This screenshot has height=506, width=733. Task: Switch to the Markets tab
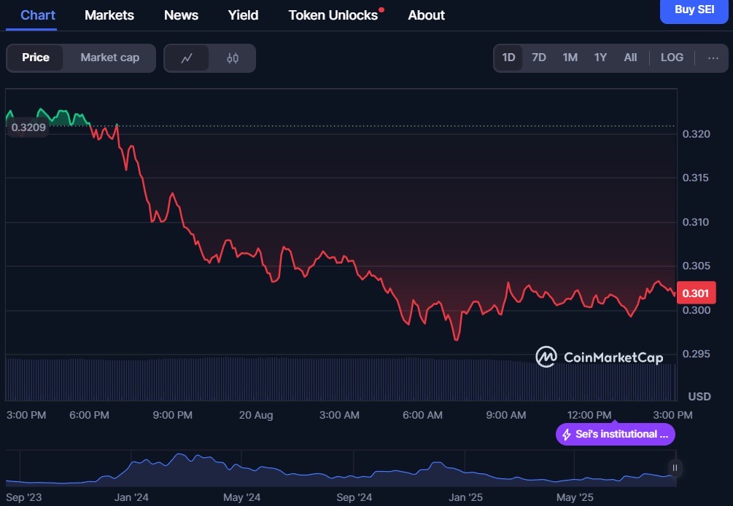coord(109,15)
